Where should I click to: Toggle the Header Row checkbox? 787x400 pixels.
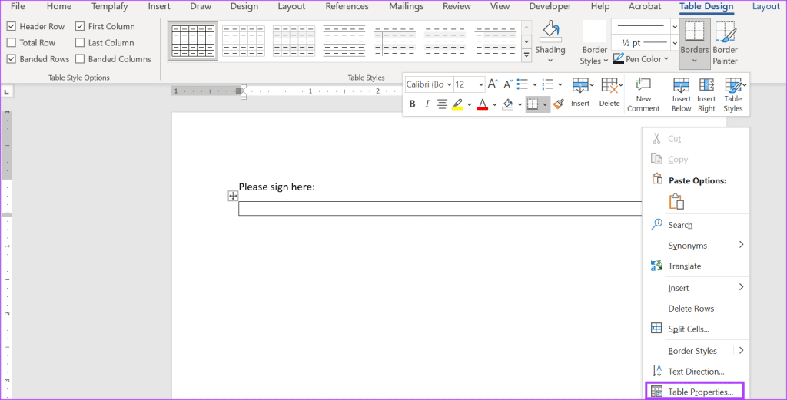pyautogui.click(x=11, y=26)
